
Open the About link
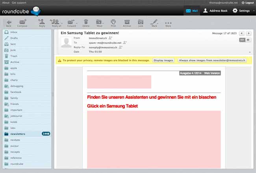[x=6, y=3]
